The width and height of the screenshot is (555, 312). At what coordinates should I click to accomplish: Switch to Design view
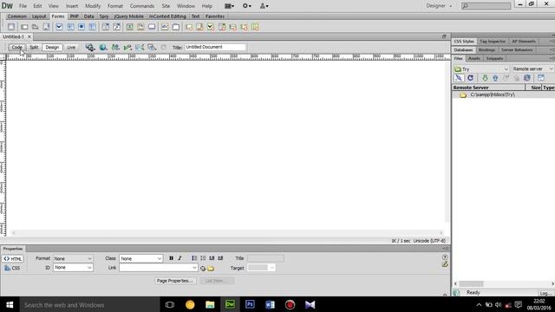tap(52, 47)
